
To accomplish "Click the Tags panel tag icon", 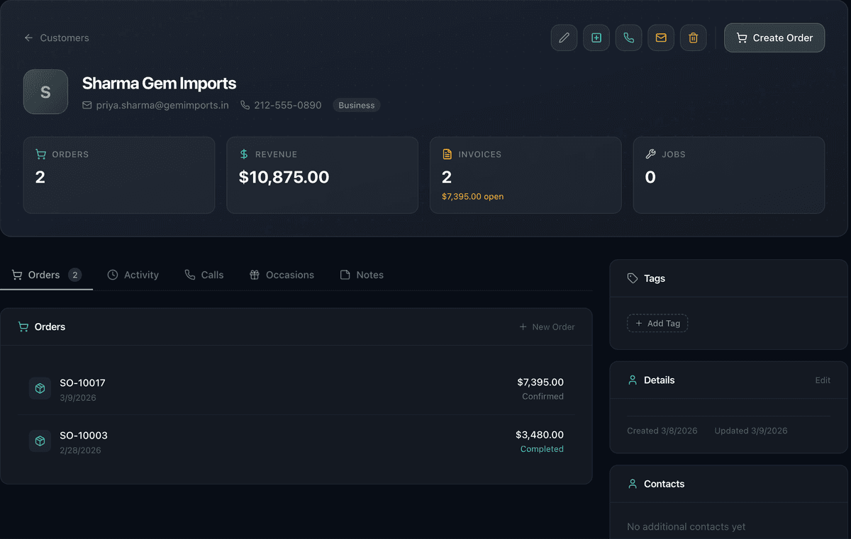I will (x=633, y=278).
